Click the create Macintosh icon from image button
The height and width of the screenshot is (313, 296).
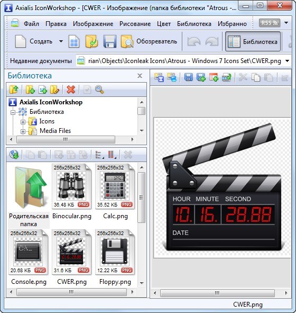point(171,77)
